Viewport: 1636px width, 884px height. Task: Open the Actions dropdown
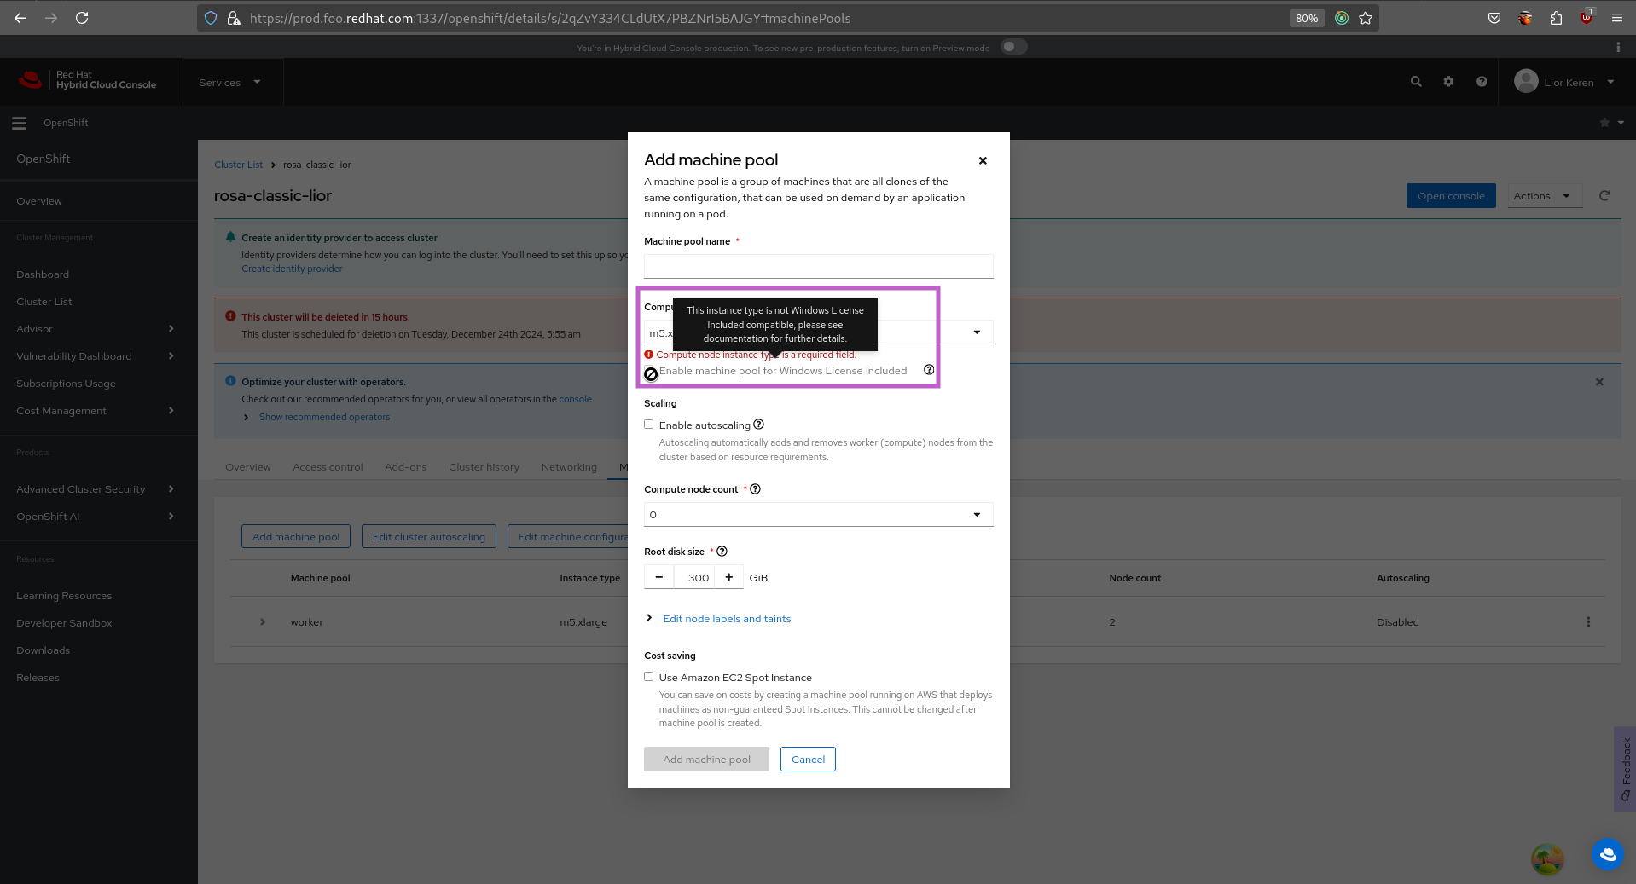pos(1545,196)
